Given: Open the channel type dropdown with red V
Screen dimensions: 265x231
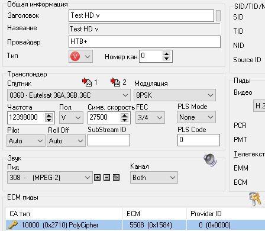Looking at the screenshot, I should 80,57.
